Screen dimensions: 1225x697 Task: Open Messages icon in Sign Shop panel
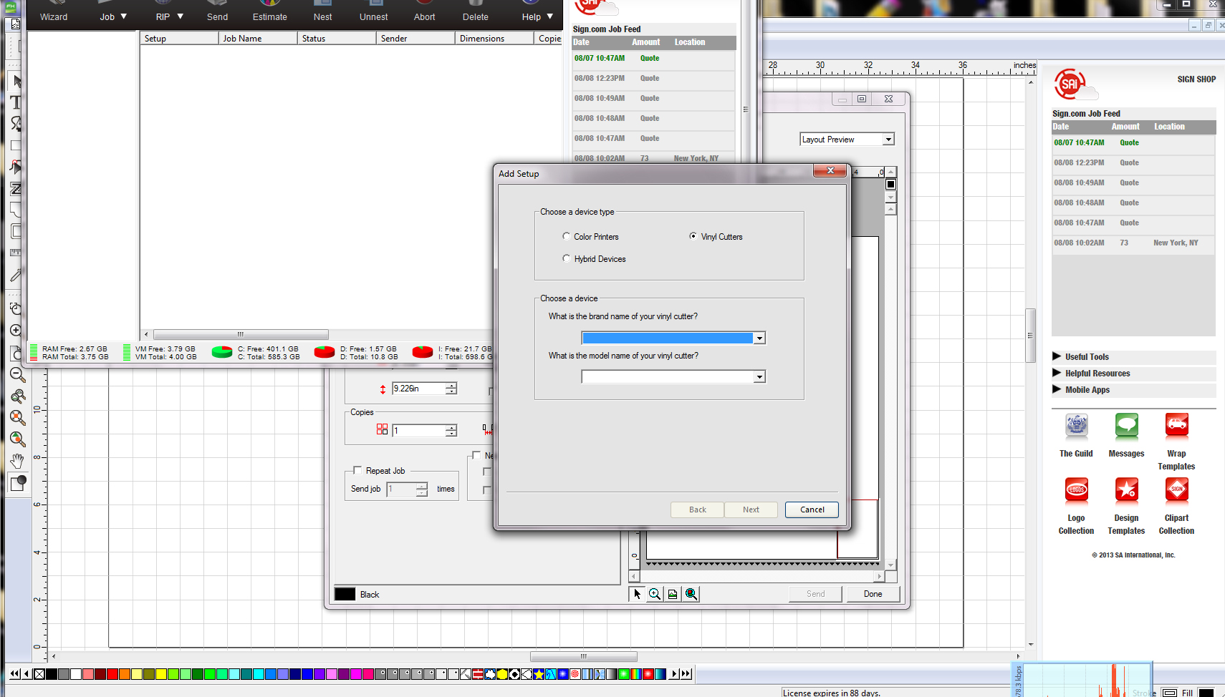coord(1126,426)
